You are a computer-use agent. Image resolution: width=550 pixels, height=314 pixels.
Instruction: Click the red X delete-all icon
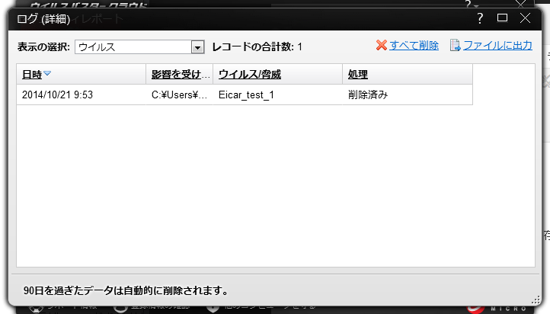(x=382, y=45)
